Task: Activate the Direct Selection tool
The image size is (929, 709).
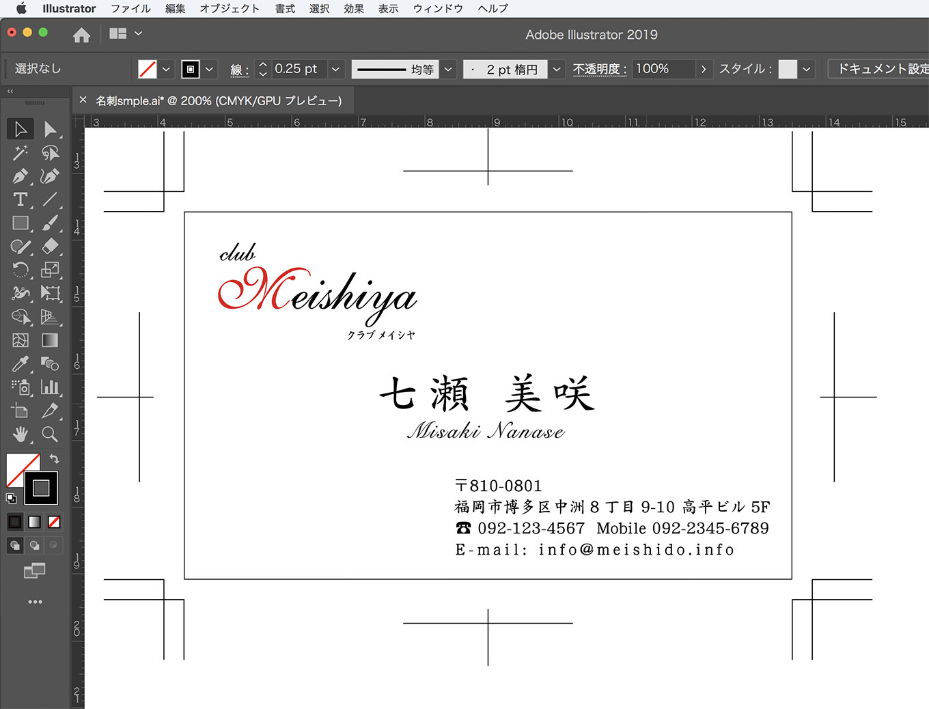Action: (51, 129)
